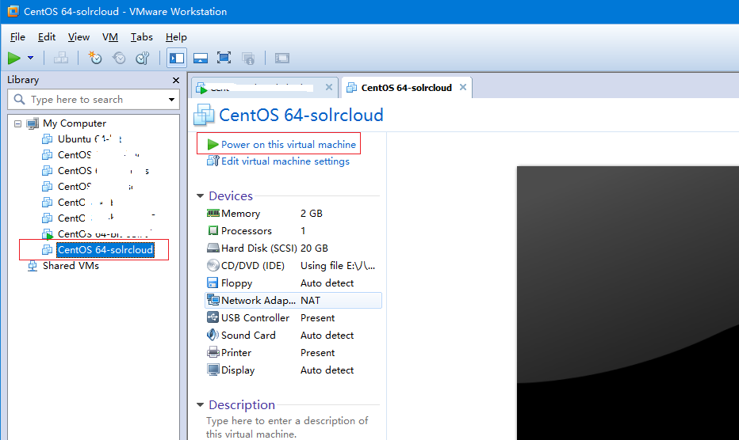Switch to the CentOS 64-solrcloud tab

406,88
